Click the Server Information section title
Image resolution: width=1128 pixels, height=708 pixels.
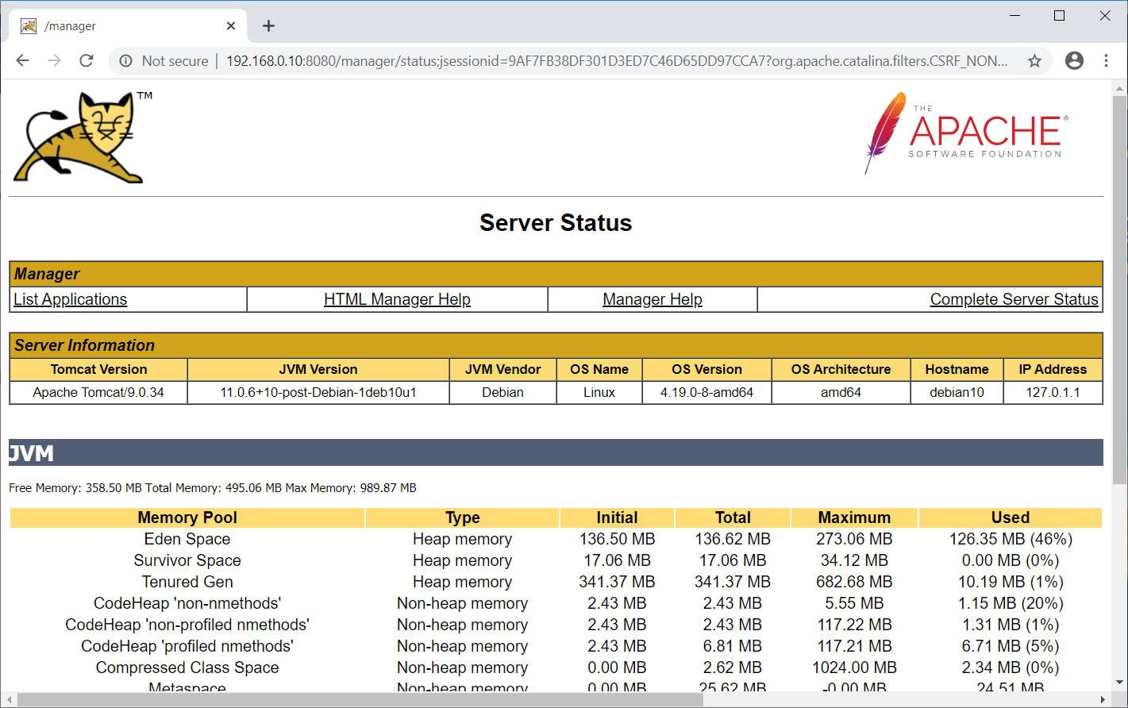pyautogui.click(x=84, y=345)
